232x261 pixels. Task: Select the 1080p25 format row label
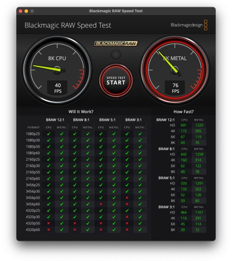click(x=33, y=134)
